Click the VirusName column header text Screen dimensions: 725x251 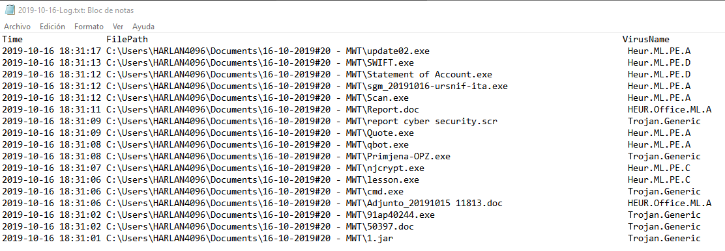[x=646, y=40]
